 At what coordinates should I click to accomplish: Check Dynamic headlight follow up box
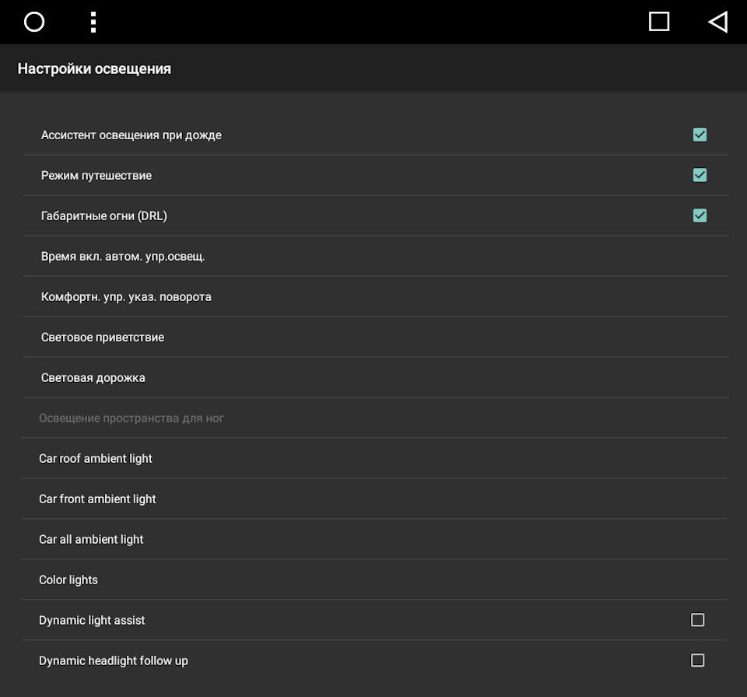697,660
